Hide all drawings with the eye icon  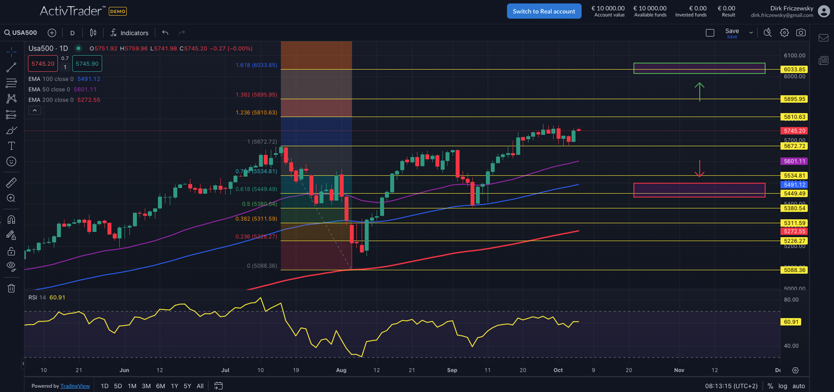point(11,266)
